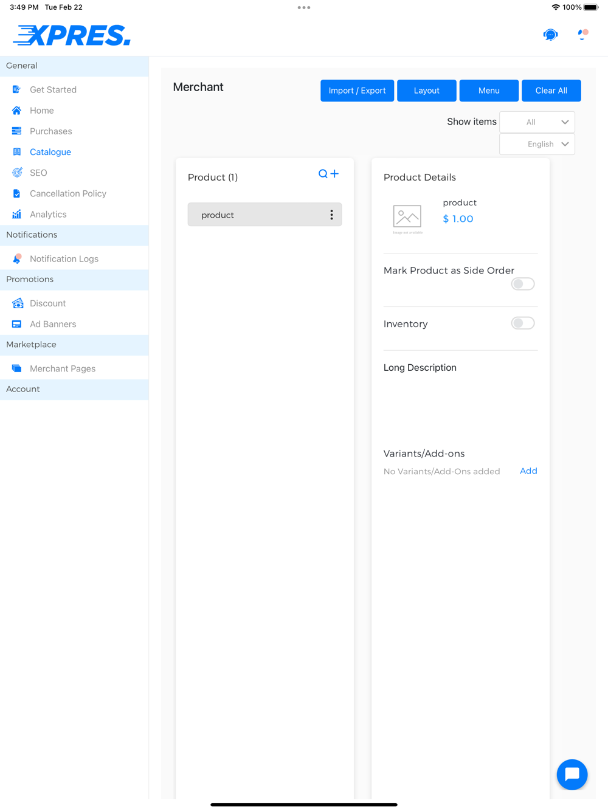Open the floating chat bubble button
Screen dimensions: 608x811
572,774
